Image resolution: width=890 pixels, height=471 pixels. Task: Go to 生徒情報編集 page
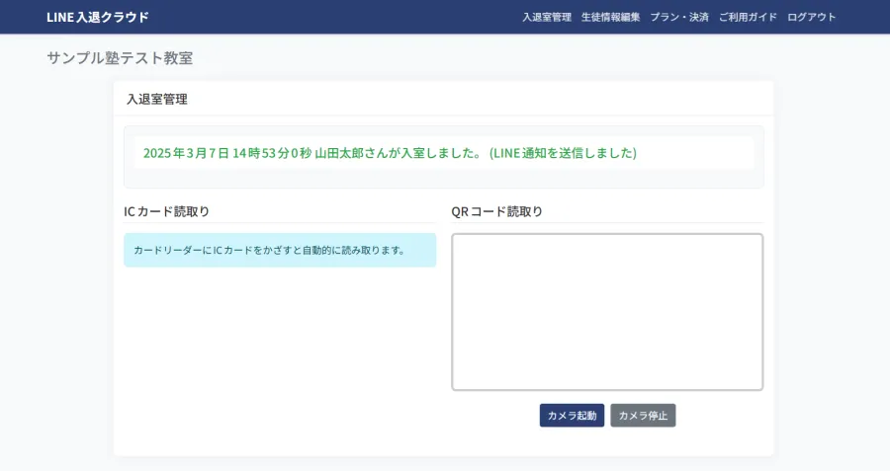(x=610, y=17)
